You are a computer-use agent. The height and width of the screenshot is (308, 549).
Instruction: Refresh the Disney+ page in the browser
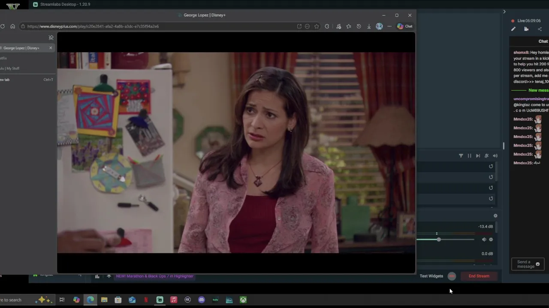point(3,26)
